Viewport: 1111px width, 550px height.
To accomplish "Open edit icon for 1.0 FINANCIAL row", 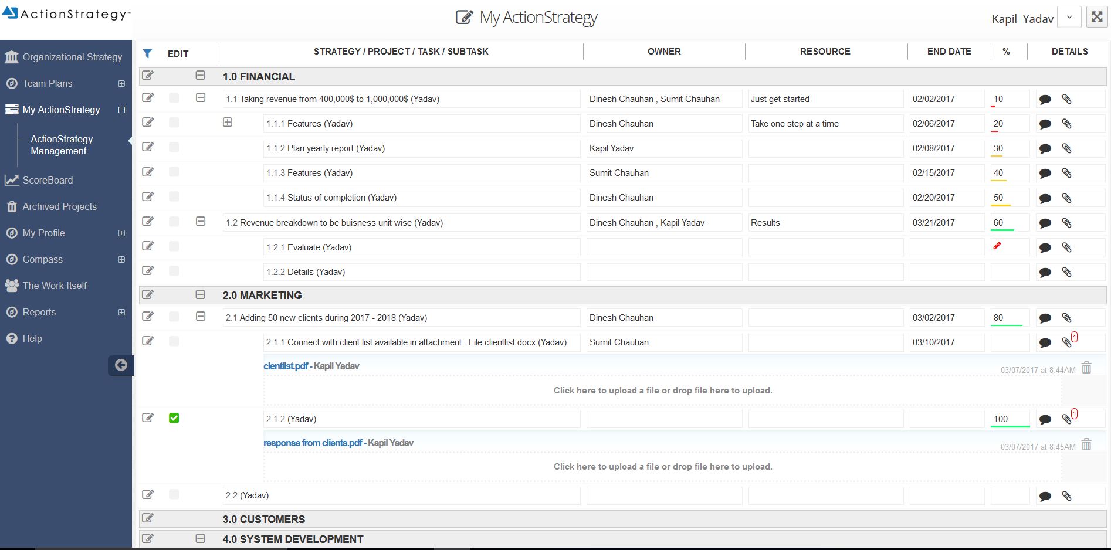I will 148,75.
